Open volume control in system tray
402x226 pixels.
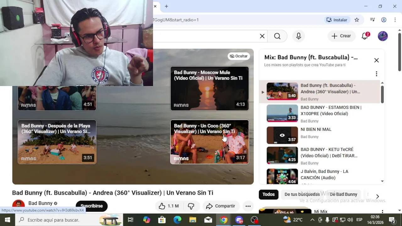tap(350, 220)
